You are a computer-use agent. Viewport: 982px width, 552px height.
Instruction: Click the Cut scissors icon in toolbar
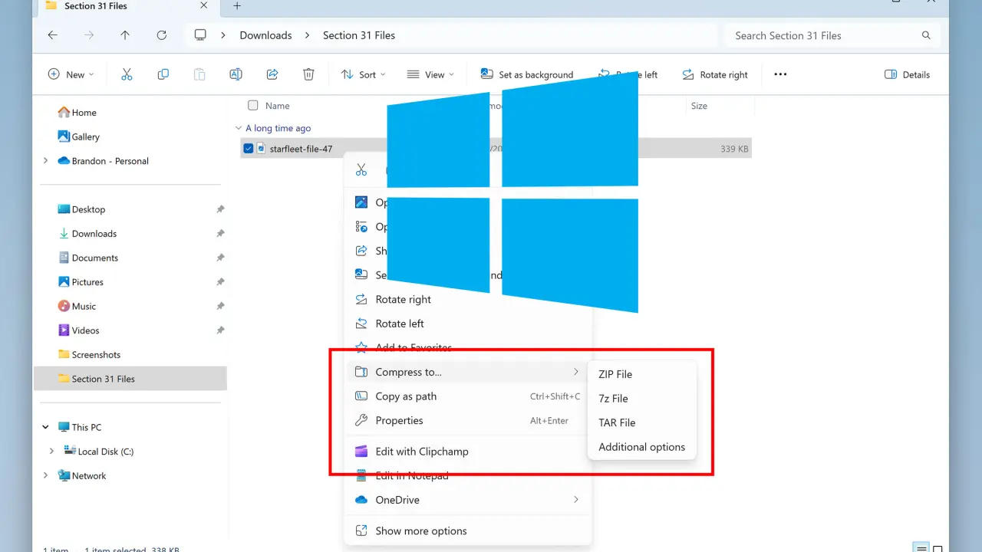(x=127, y=74)
